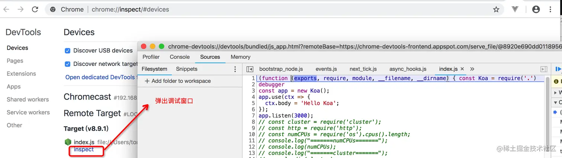Select Devices in the DevTools sidebar
562x158 pixels.
click(x=17, y=48)
